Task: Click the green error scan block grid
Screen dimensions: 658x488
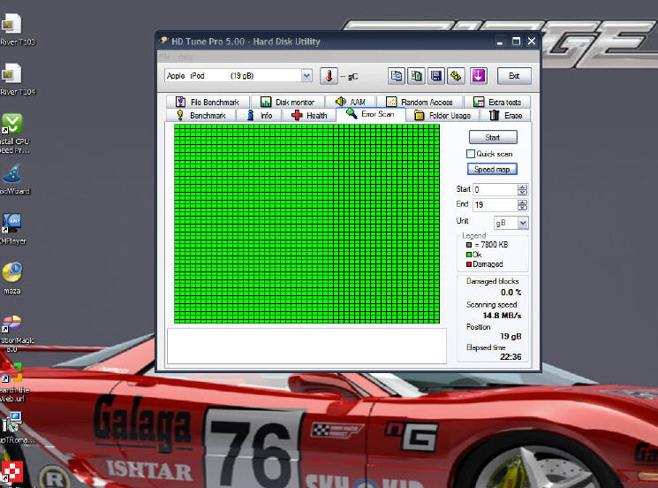Action: click(306, 224)
